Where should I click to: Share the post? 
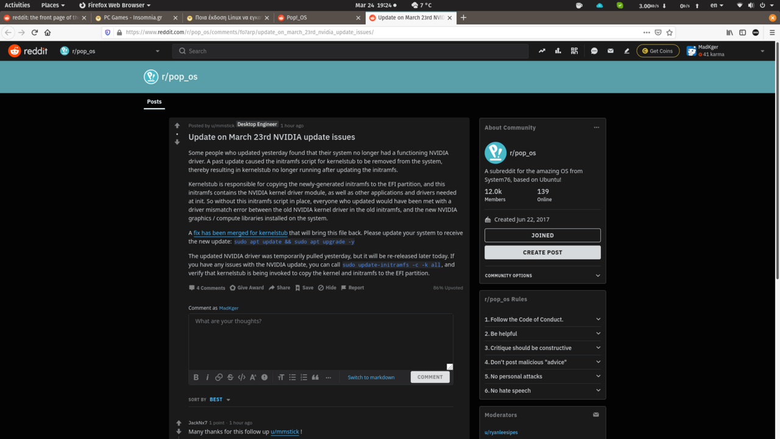(x=280, y=288)
